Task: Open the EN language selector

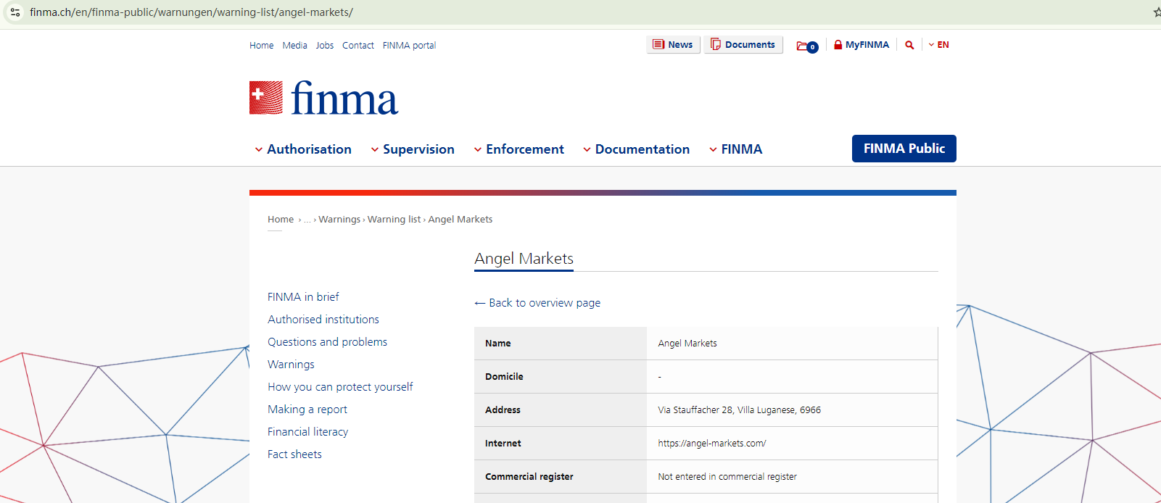Action: 939,45
